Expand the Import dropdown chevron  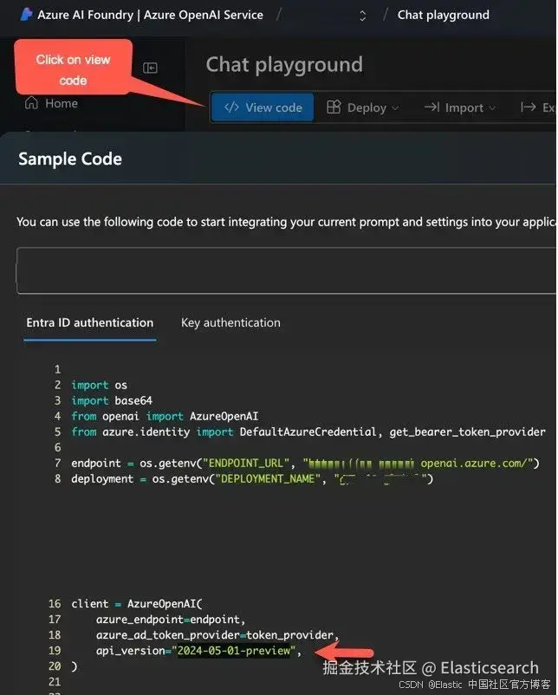(493, 108)
